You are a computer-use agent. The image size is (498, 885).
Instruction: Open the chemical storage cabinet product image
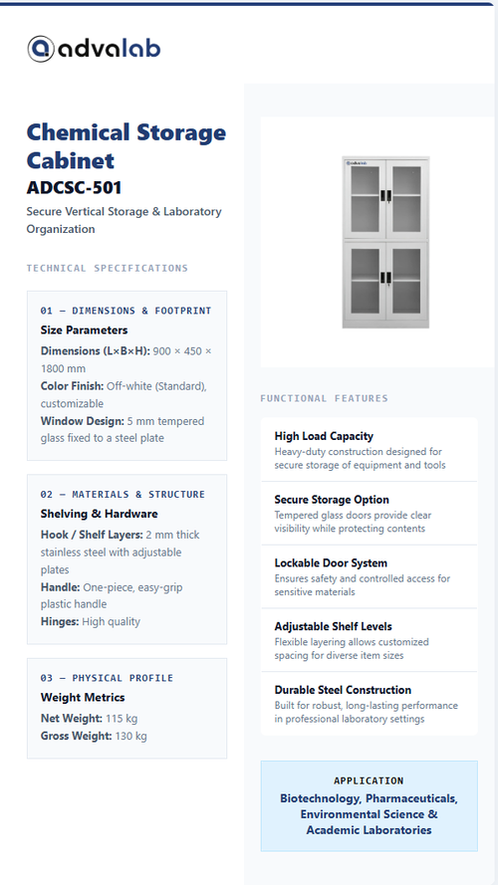385,242
